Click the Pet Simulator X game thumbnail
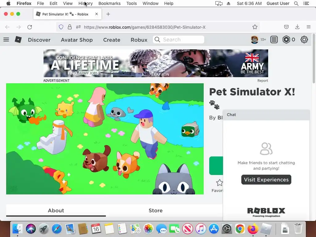 tap(105, 139)
